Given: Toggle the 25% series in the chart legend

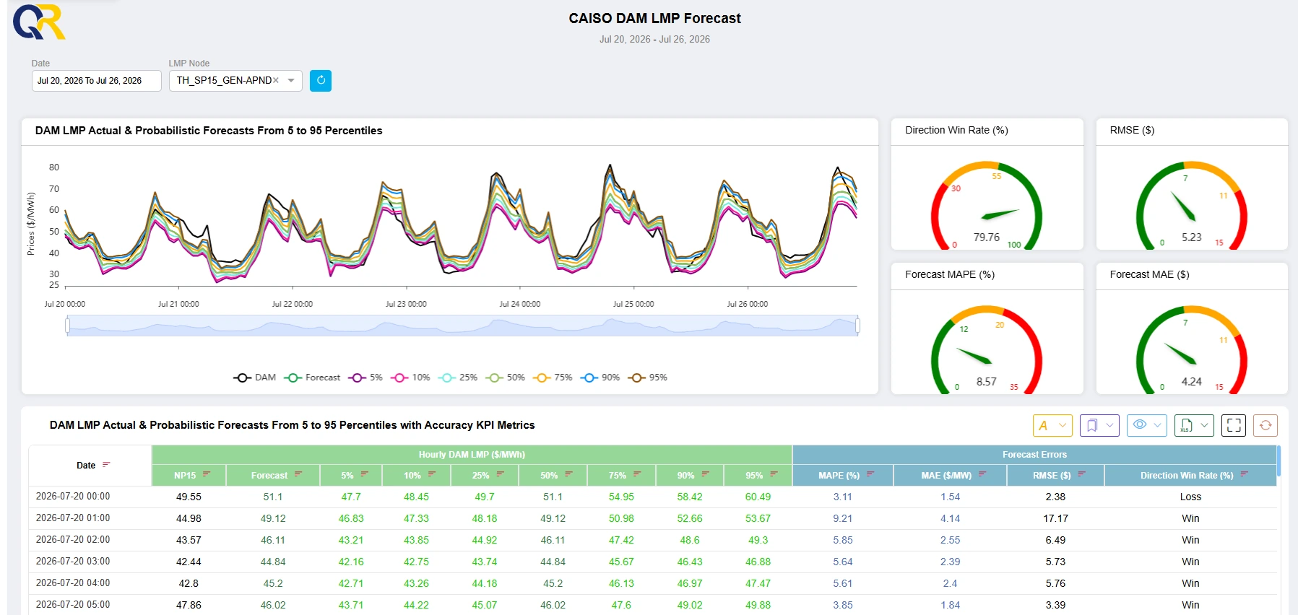Looking at the screenshot, I should [x=458, y=378].
